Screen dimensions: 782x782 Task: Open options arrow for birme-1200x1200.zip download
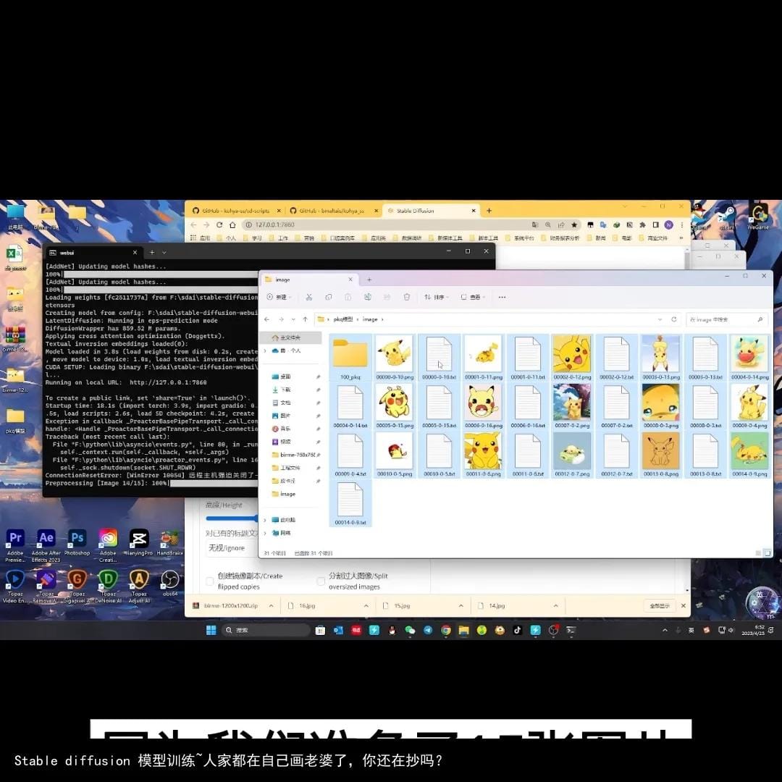point(272,606)
